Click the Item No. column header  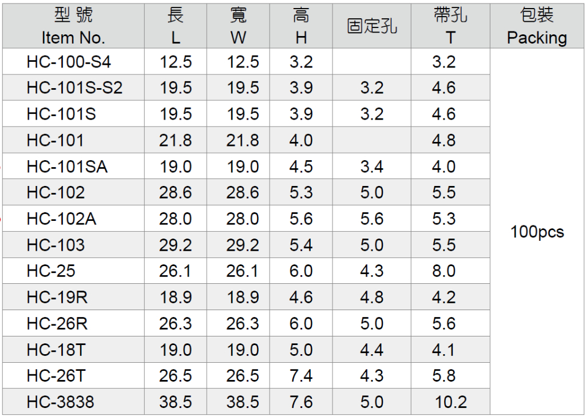click(x=73, y=26)
